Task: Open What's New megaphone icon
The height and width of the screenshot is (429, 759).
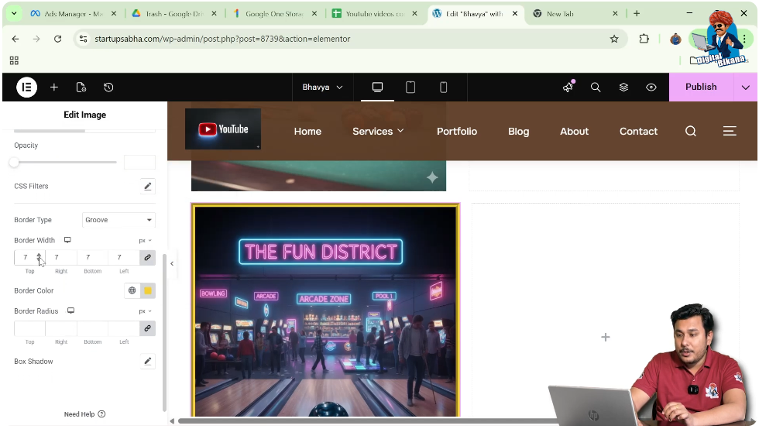Action: [x=568, y=88]
